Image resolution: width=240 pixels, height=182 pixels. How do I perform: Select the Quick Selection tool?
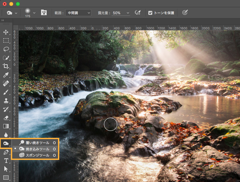(x=6, y=58)
